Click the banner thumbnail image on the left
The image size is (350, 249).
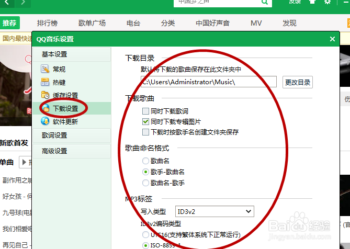[x=16, y=85]
